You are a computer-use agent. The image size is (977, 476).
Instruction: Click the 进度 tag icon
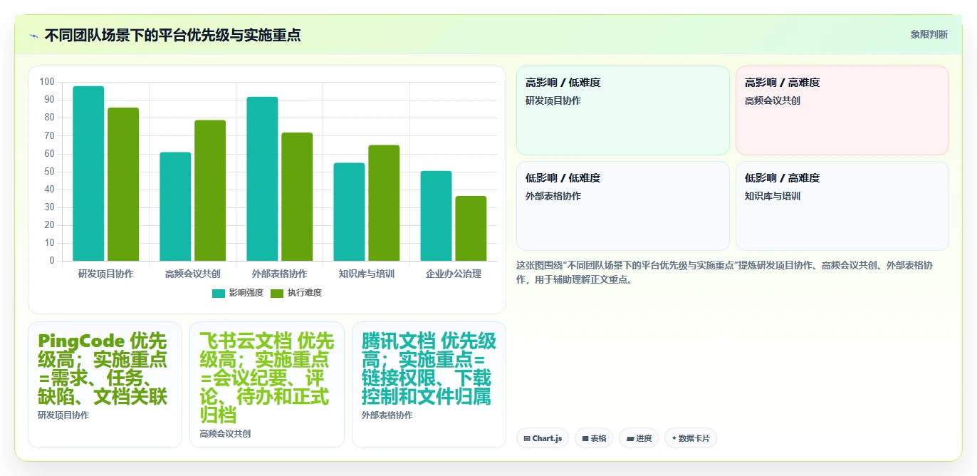pyautogui.click(x=630, y=438)
